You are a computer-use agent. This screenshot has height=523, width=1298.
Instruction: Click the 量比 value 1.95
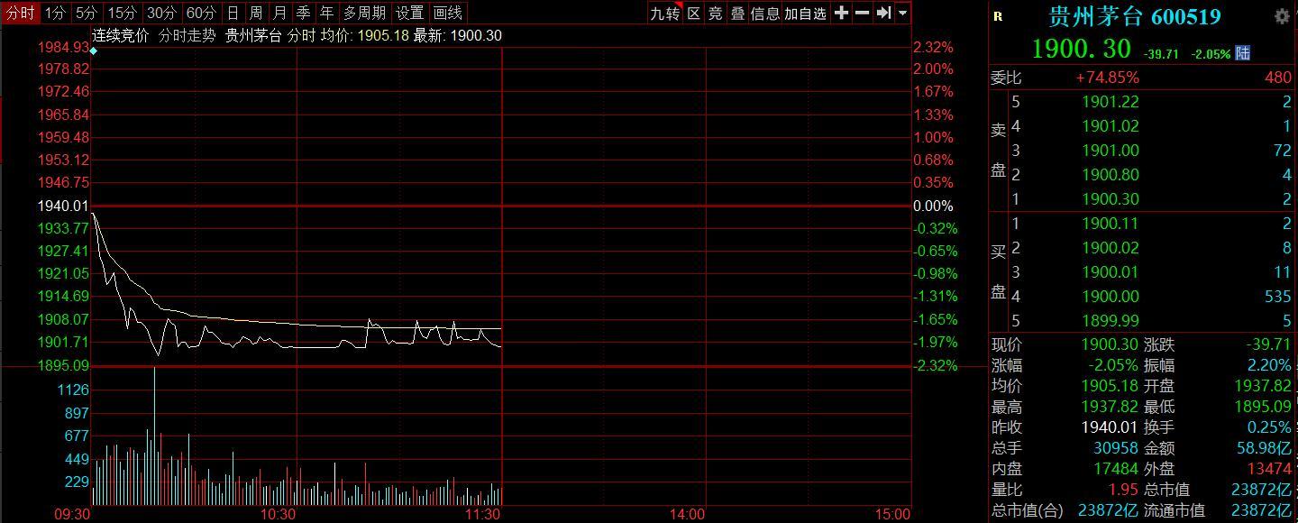pyautogui.click(x=1123, y=490)
